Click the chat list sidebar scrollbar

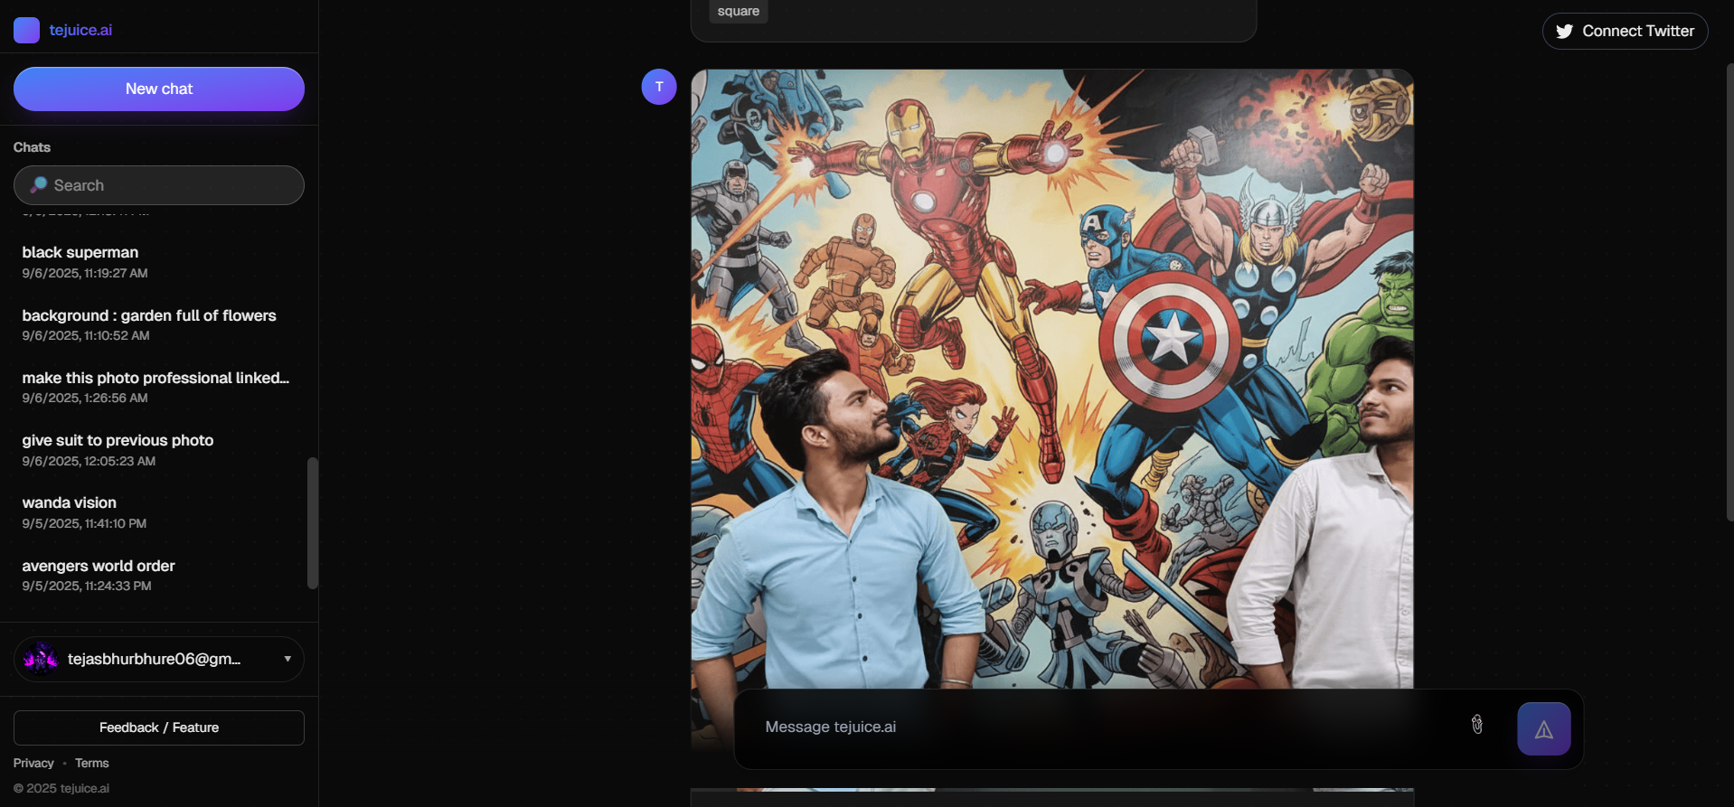point(313,522)
